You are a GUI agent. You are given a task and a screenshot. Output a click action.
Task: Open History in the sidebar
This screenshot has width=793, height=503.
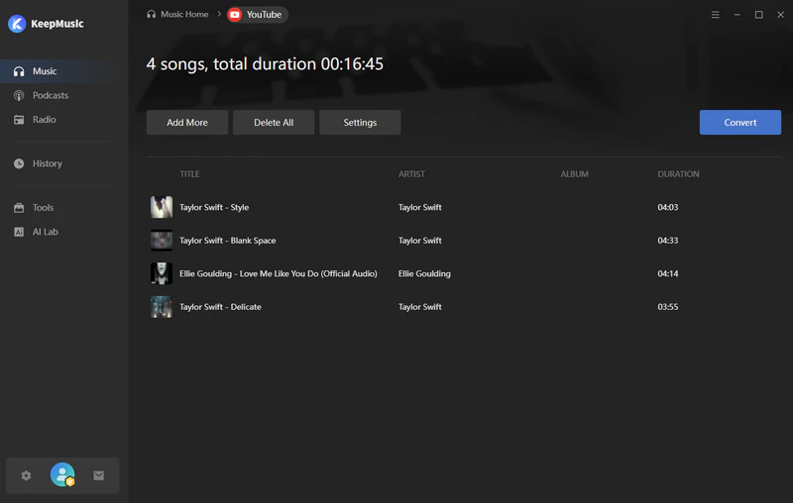47,163
